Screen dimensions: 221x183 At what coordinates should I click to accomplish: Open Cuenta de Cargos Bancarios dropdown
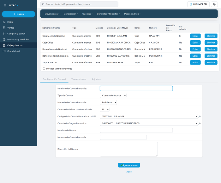pyautogui.click(x=149, y=123)
